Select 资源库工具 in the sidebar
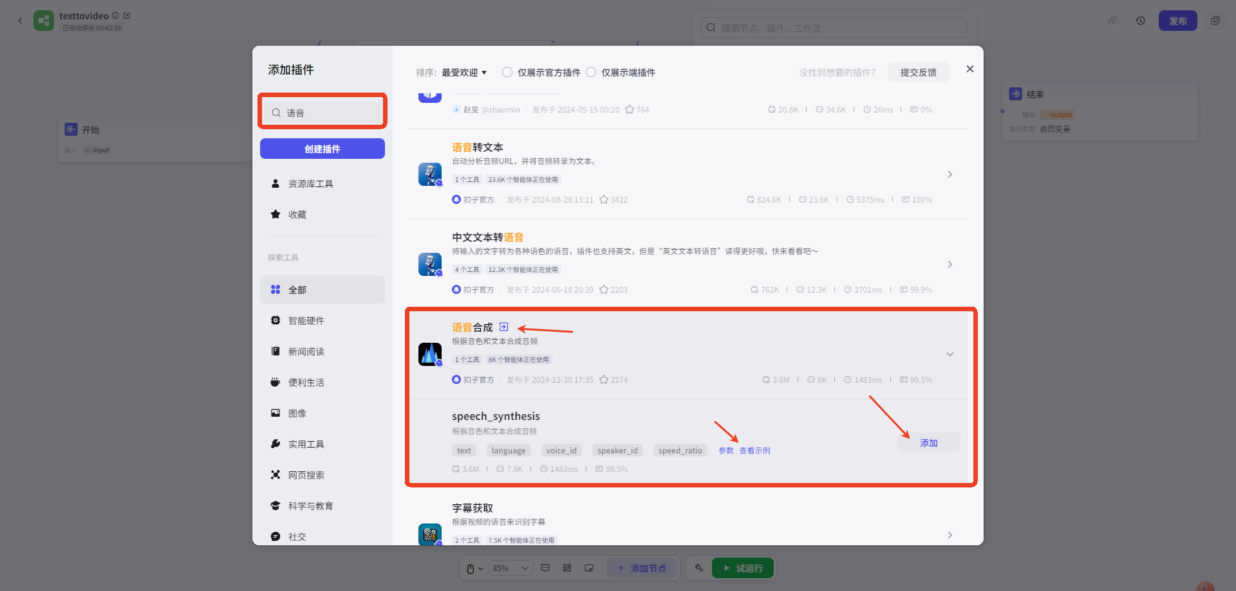The image size is (1236, 591). tap(310, 184)
